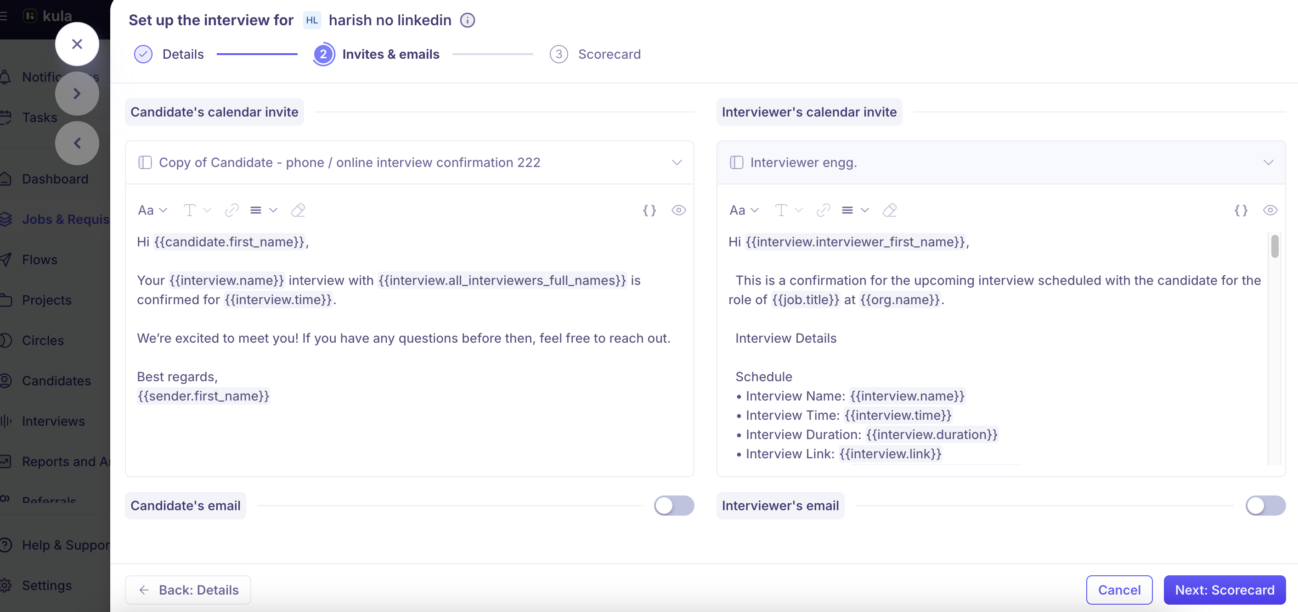Image resolution: width=1298 pixels, height=612 pixels.
Task: Open Interviewer engg. template dropdown
Action: coord(1001,162)
